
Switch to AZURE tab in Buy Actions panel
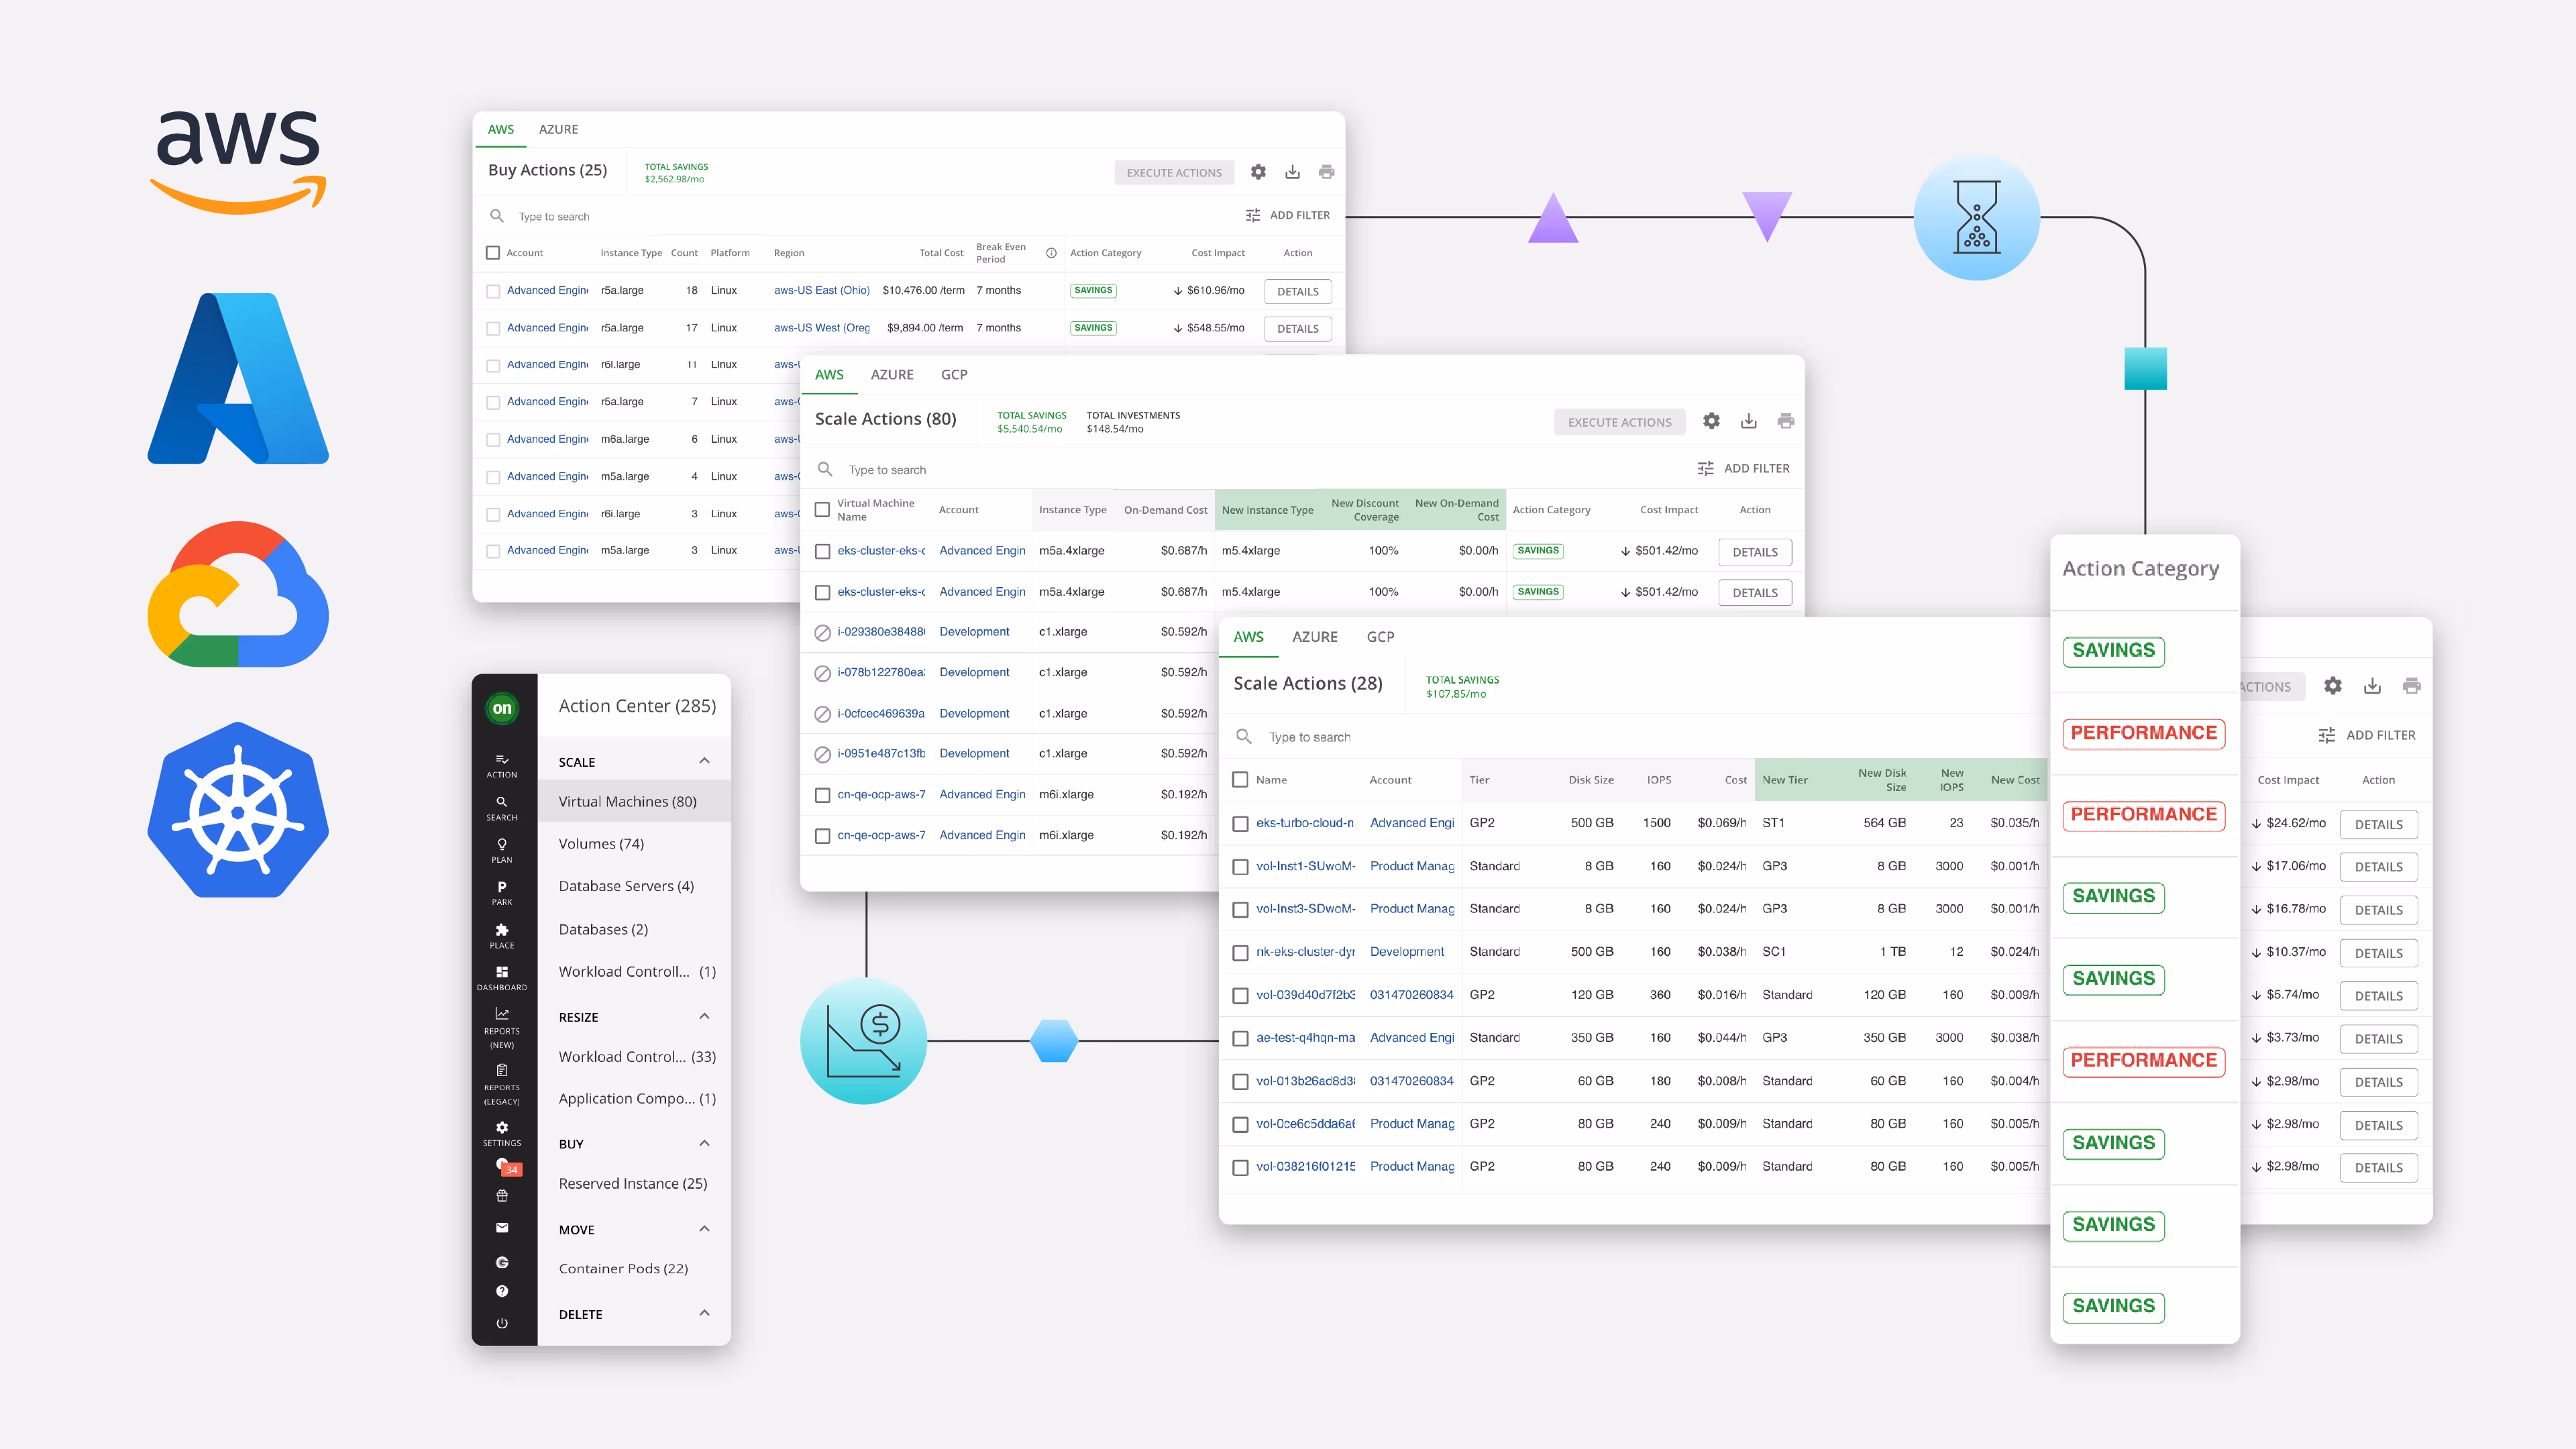[558, 129]
